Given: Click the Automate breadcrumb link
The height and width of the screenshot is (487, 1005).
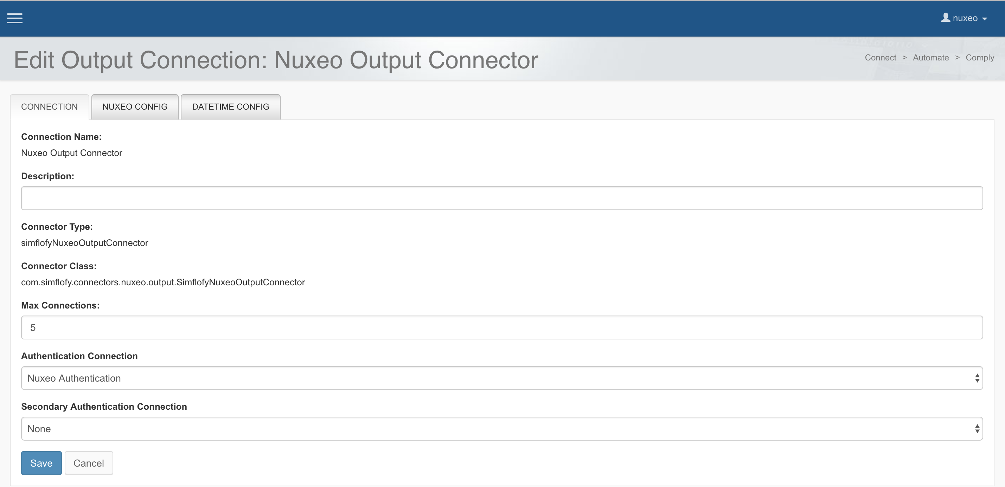Looking at the screenshot, I should coord(930,58).
